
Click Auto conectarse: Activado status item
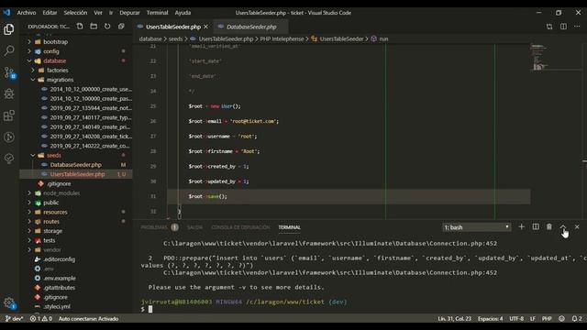pos(88,318)
